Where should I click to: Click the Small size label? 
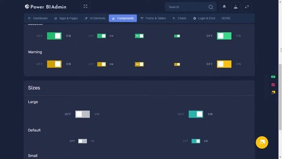(x=33, y=155)
